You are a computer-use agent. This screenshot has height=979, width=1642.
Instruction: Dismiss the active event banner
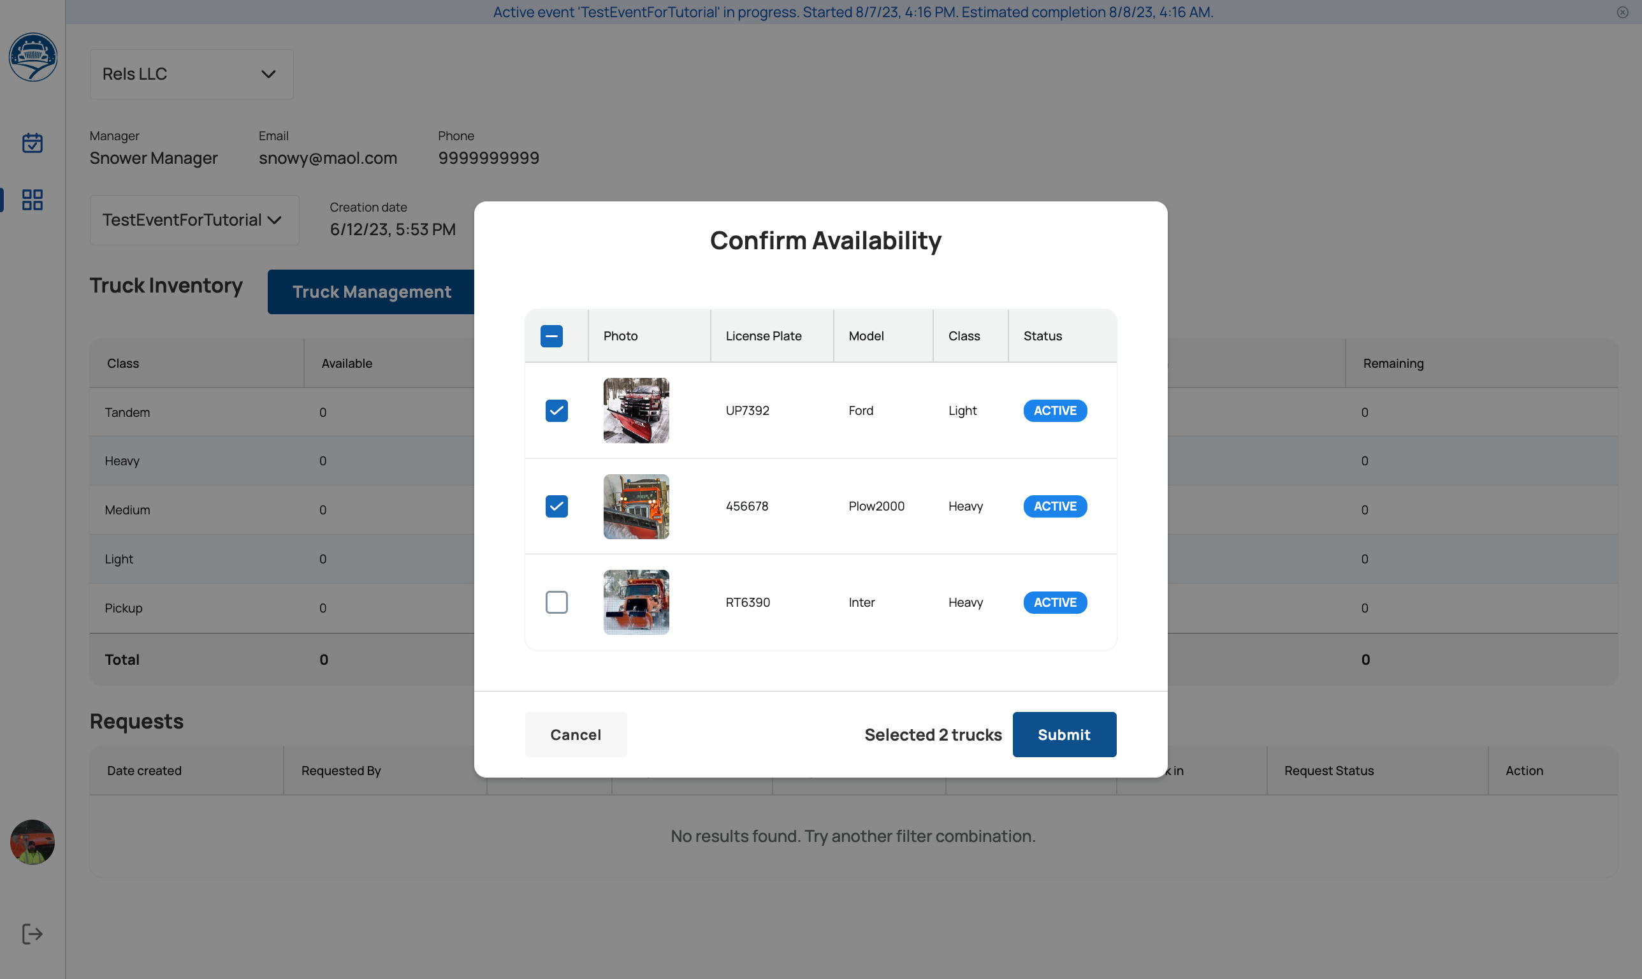[1622, 12]
